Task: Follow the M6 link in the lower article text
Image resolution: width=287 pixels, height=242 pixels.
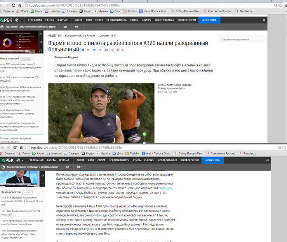Action: point(117,174)
